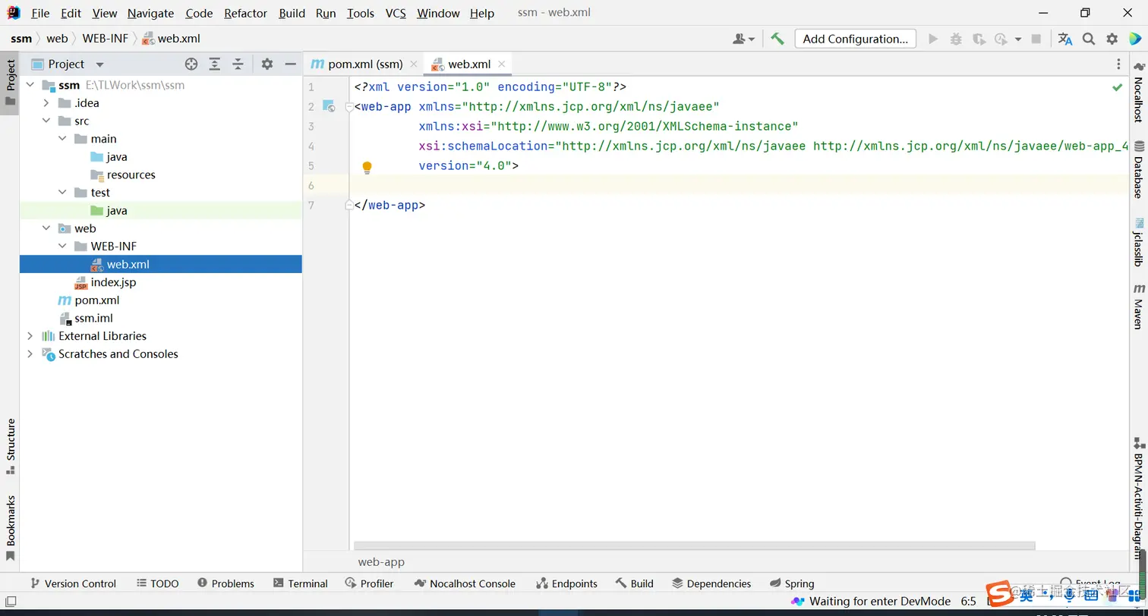
Task: Click the yellow light bulb on line 5
Action: click(367, 167)
